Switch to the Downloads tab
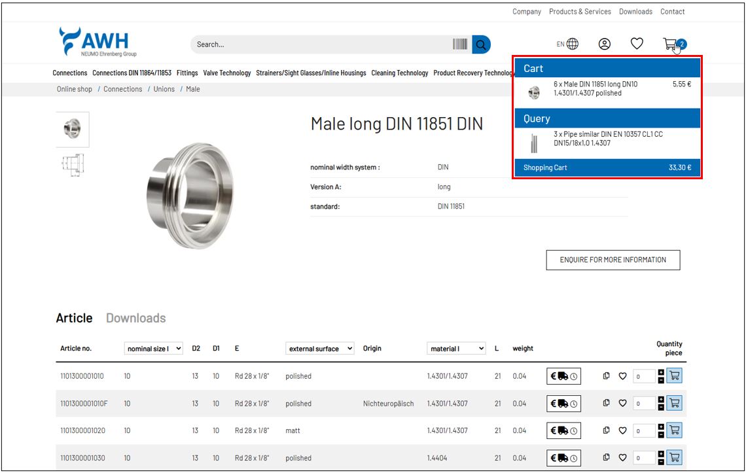 [135, 318]
